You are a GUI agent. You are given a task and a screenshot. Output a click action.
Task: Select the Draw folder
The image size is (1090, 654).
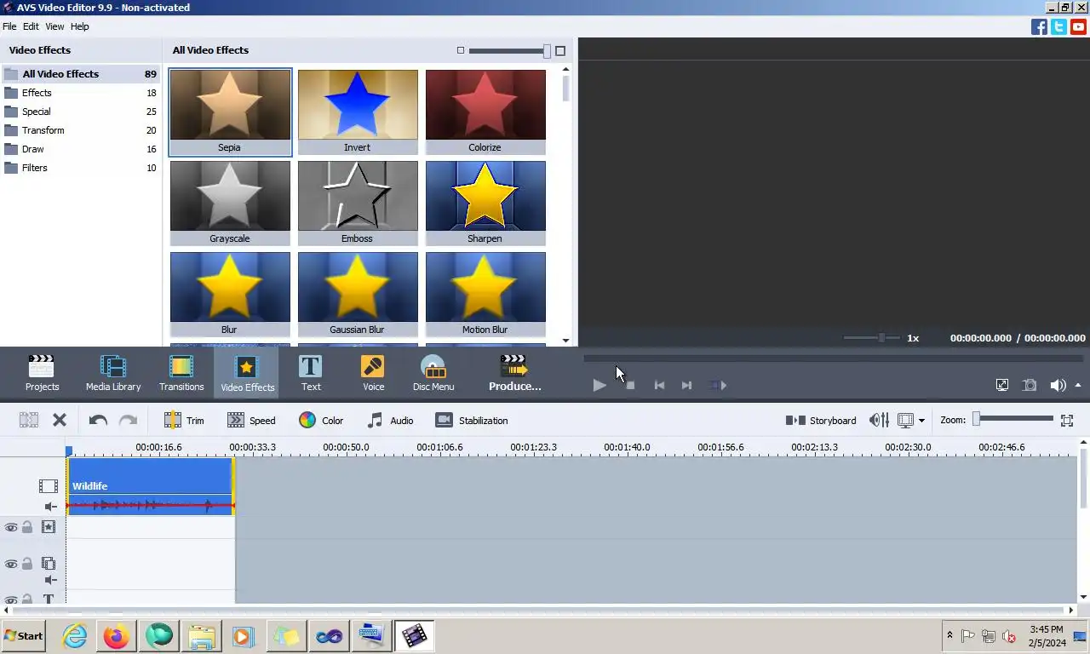pyautogui.click(x=80, y=149)
